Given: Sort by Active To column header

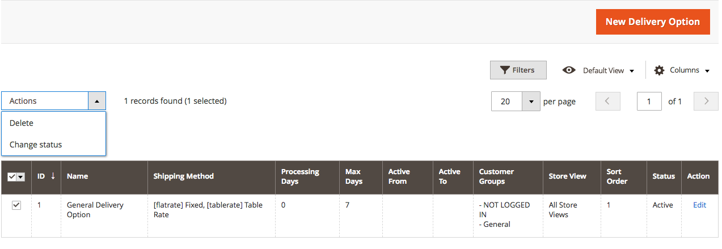Looking at the screenshot, I should coord(453,176).
